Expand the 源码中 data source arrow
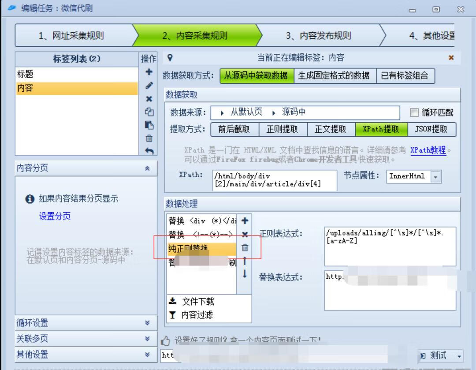 click(x=274, y=113)
